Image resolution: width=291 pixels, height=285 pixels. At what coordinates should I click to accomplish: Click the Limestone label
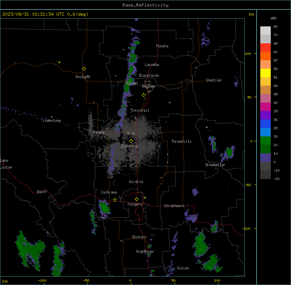coord(52,120)
